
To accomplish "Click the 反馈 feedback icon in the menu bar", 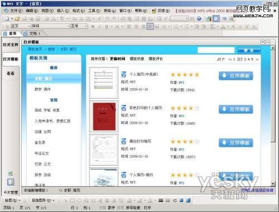I will coord(154,11).
